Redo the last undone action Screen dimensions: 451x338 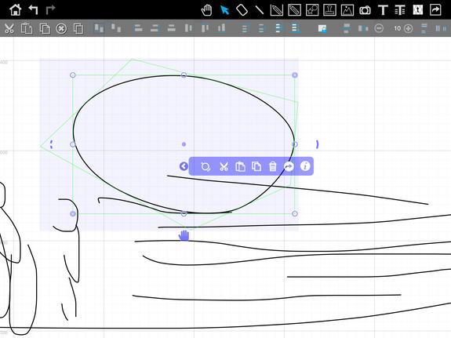51,9
